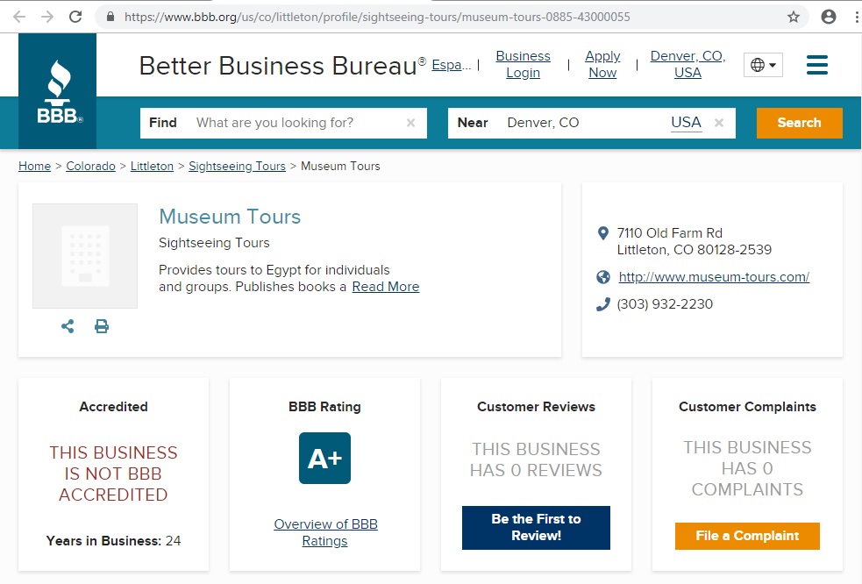
Task: Click Be the First to Review button
Action: click(536, 527)
